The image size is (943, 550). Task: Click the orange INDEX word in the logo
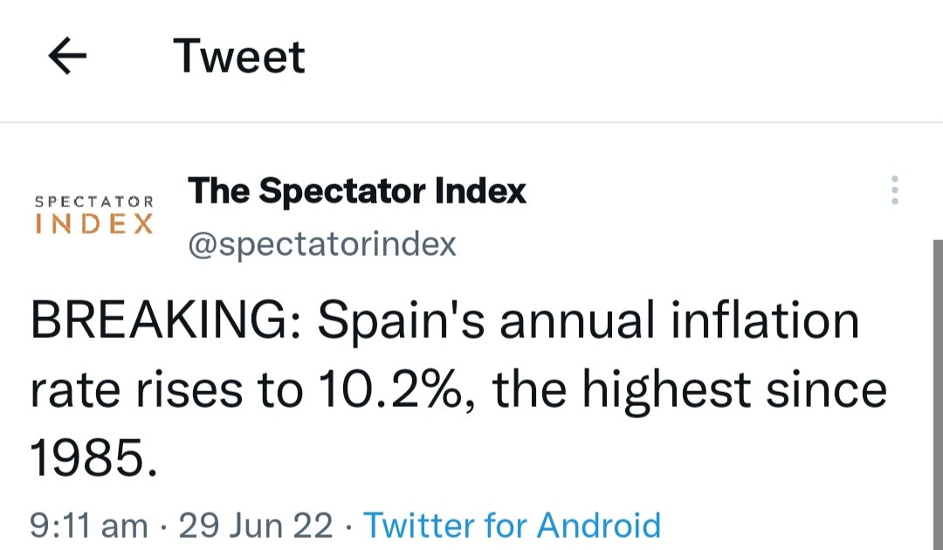point(94,223)
